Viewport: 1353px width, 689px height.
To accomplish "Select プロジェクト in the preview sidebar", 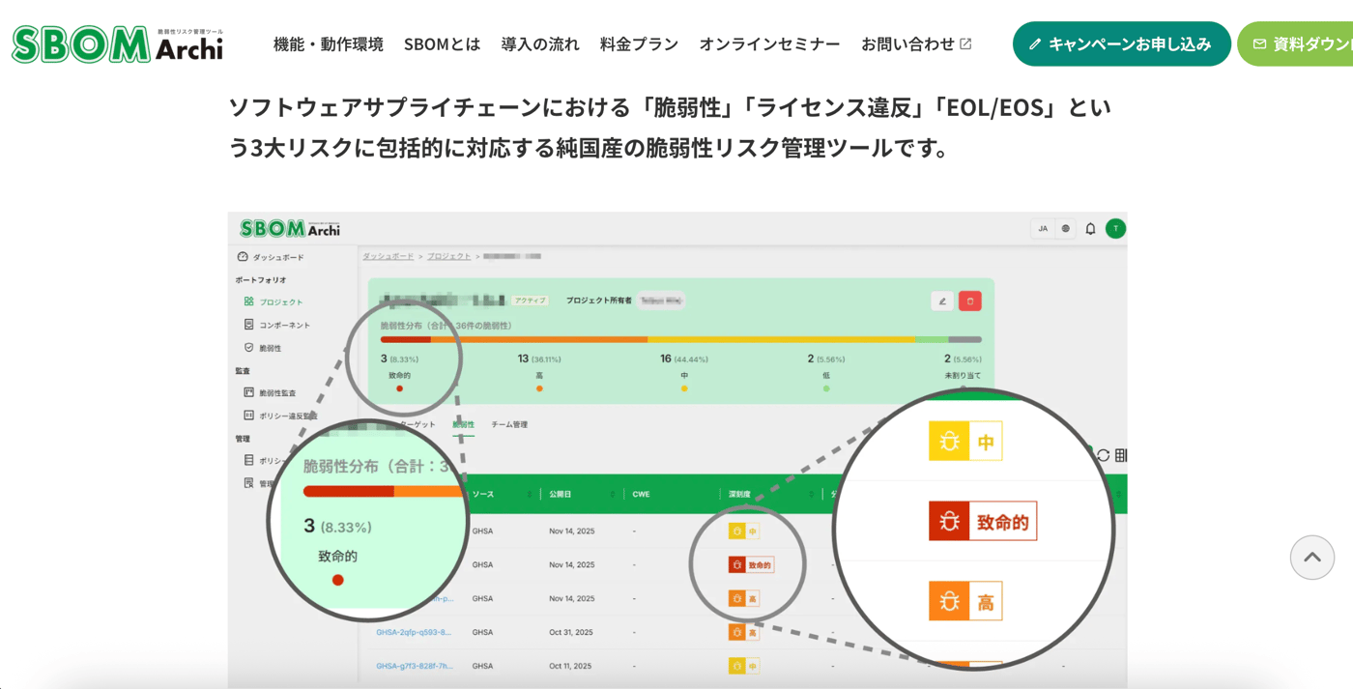I will click(x=273, y=301).
